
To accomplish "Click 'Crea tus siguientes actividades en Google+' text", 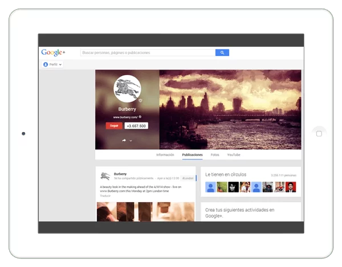I will (x=240, y=213).
